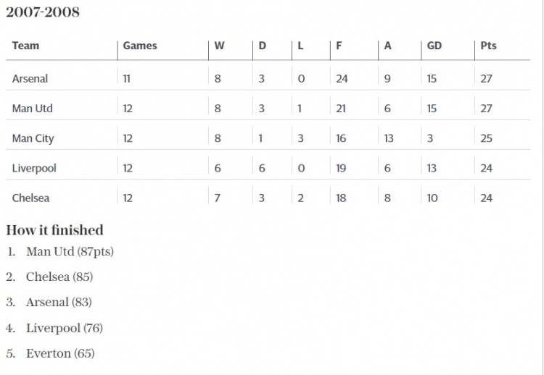Select the Chelsea row team cell

pyautogui.click(x=30, y=198)
